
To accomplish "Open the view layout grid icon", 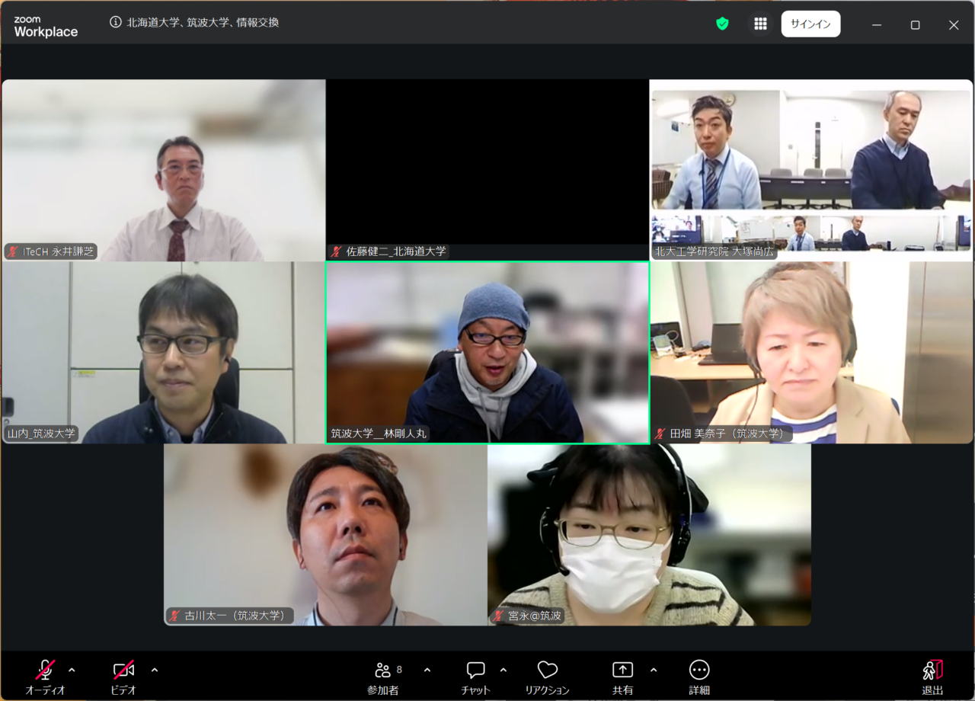I will [x=760, y=24].
